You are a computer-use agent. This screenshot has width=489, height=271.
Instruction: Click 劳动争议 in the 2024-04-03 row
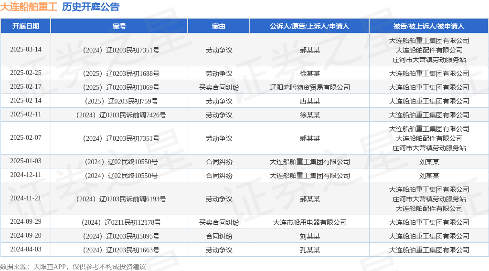[219, 250]
